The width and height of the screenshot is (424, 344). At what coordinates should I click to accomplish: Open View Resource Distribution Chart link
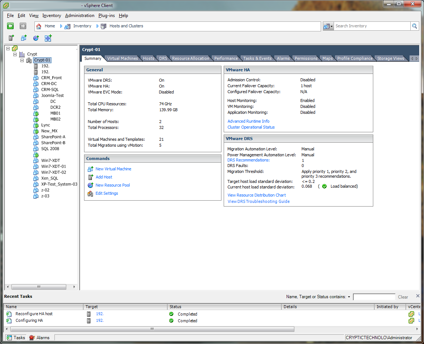257,195
